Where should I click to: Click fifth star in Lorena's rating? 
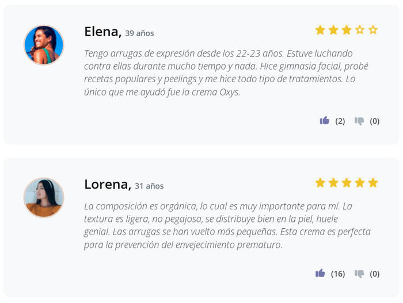tap(373, 183)
